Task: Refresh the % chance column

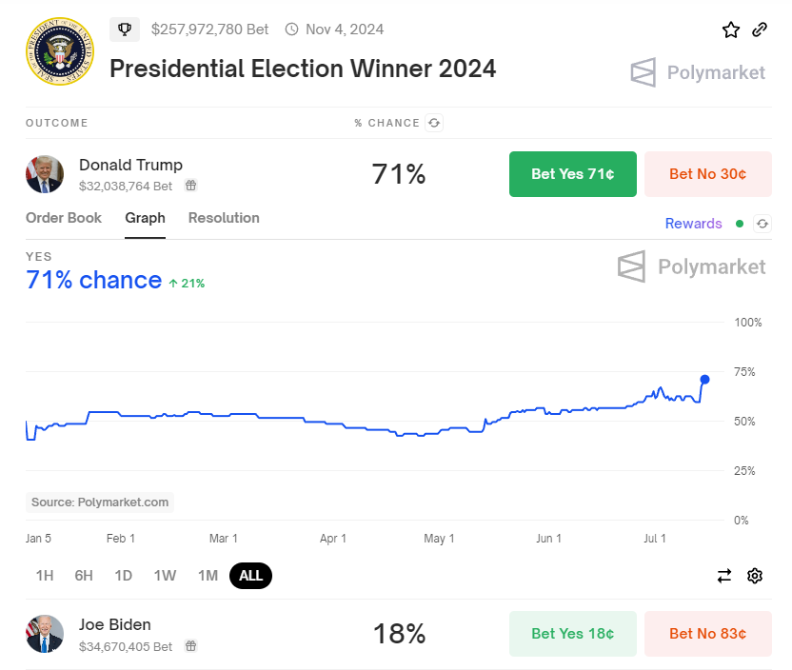Action: pos(434,123)
